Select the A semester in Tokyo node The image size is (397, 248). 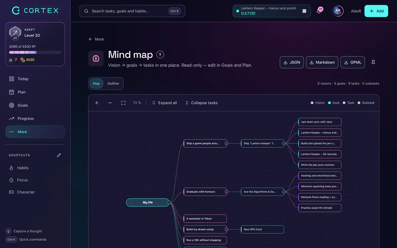(205, 219)
